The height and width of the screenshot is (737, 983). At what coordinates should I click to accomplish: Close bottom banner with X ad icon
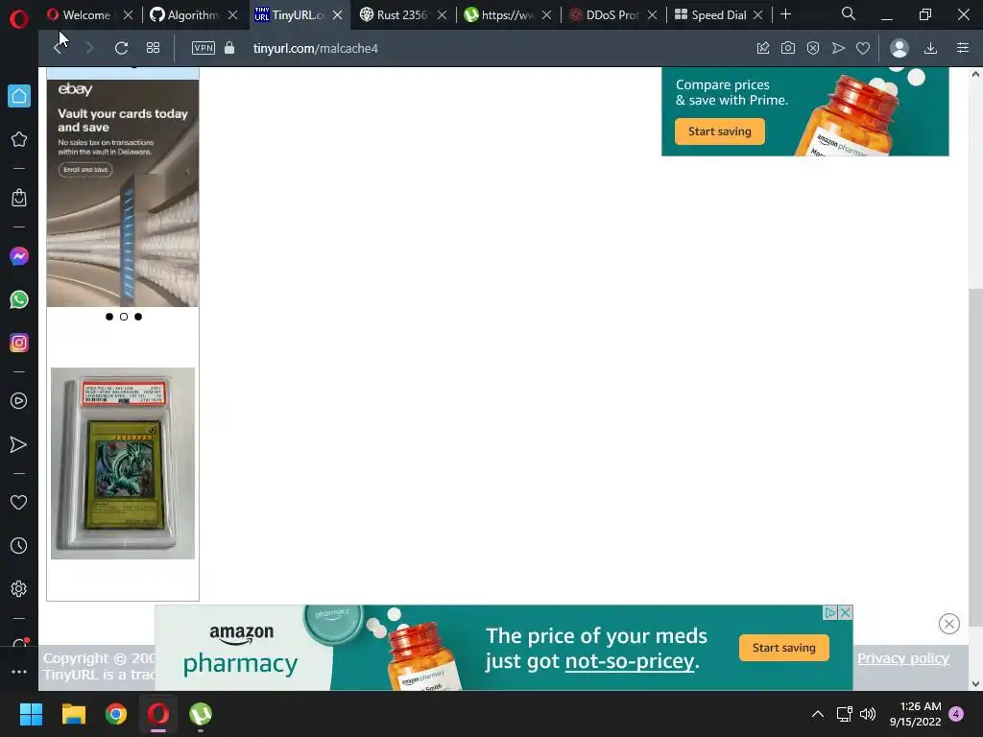click(845, 613)
